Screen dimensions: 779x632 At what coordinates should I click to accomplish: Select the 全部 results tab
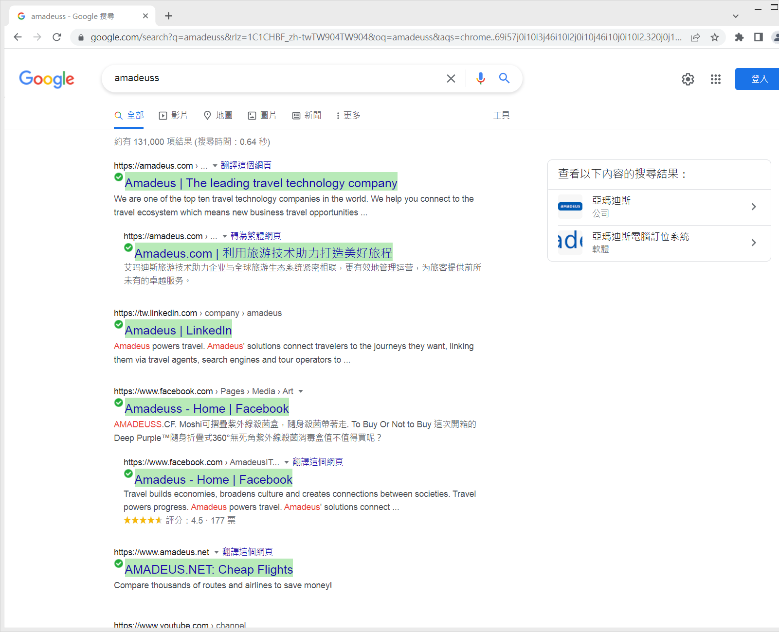coord(129,115)
